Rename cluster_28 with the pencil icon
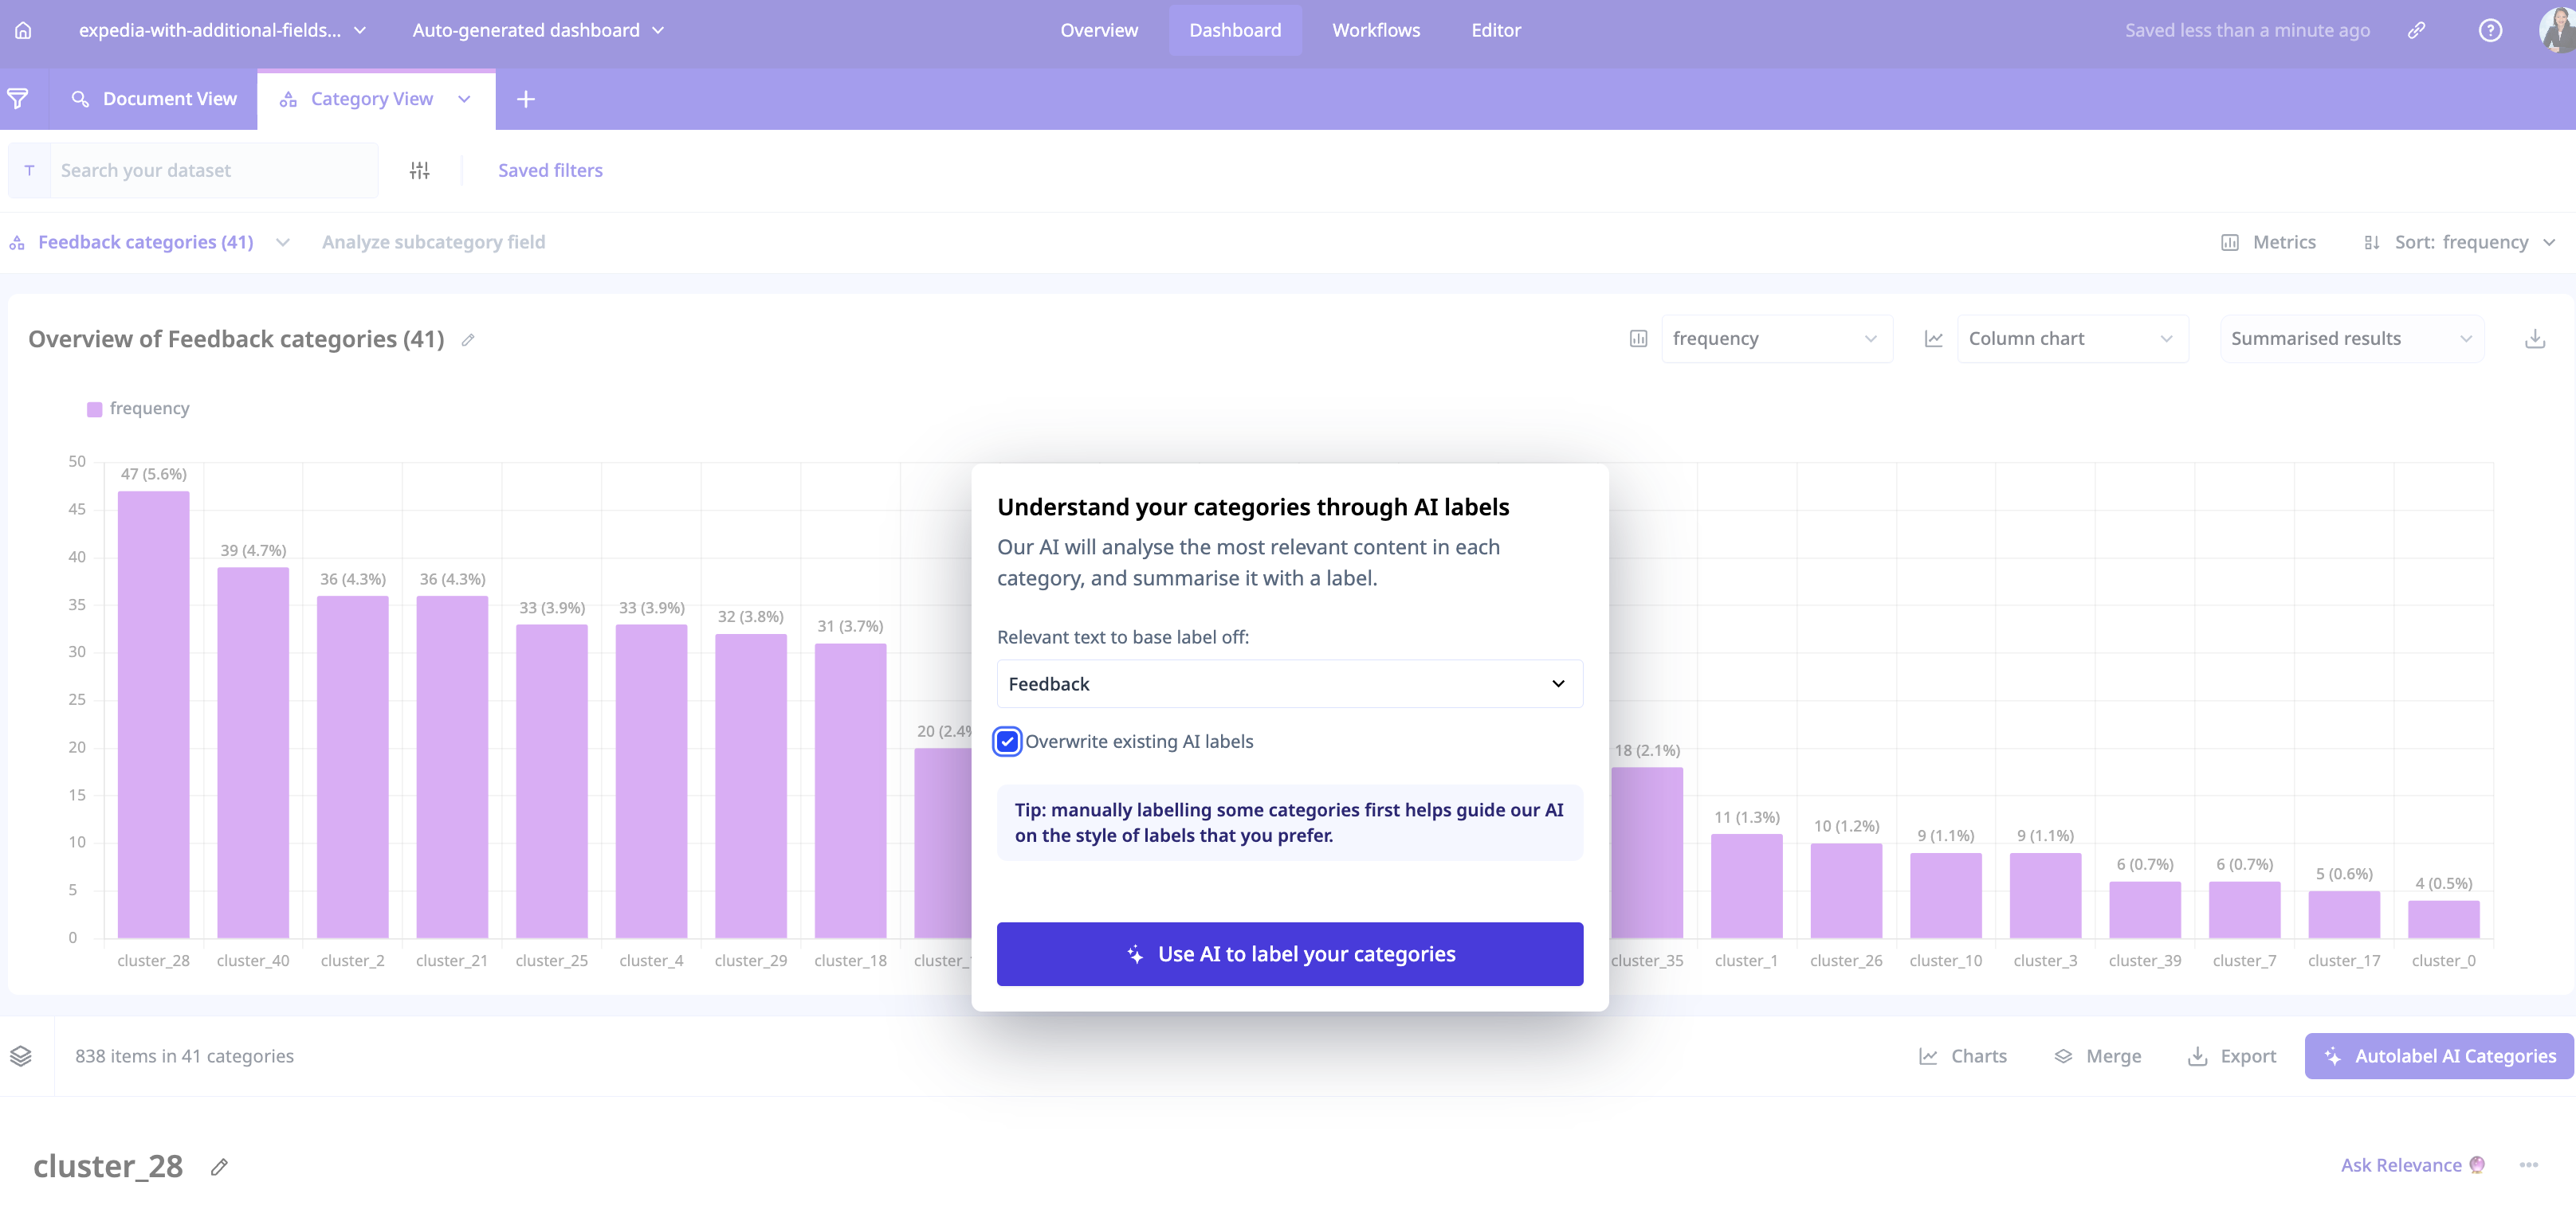The width and height of the screenshot is (2576, 1225). click(x=219, y=1166)
